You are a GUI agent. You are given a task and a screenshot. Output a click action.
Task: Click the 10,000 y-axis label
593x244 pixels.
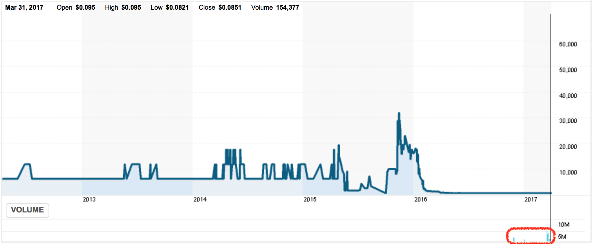coord(568,172)
